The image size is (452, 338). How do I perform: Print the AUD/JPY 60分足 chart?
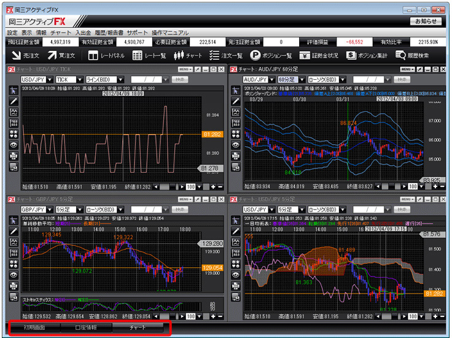[x=236, y=156]
